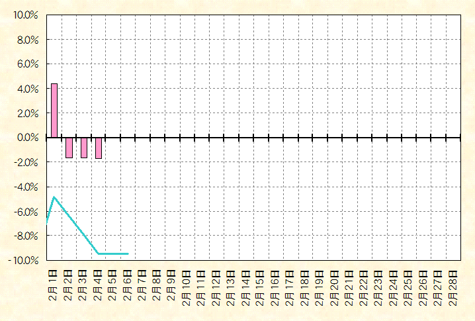
Task: Select the cyan line's flat segment near 2月5日
Action: (113, 253)
